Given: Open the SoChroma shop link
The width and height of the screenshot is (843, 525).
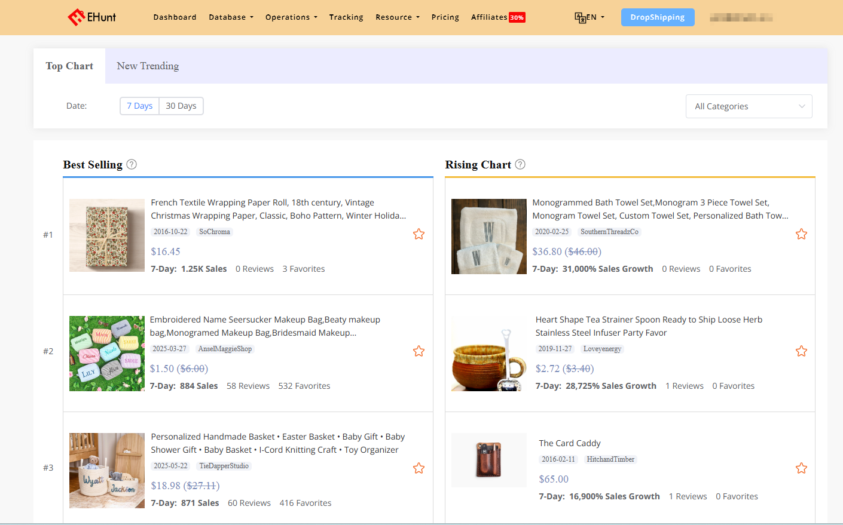Looking at the screenshot, I should (215, 232).
